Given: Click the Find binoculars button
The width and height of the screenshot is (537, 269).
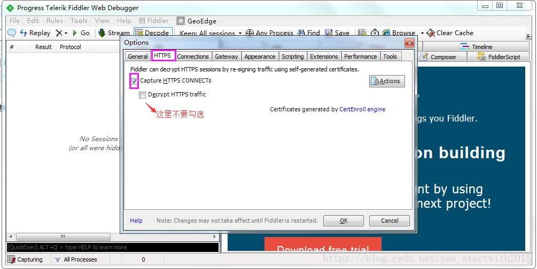Looking at the screenshot, I should click(x=308, y=33).
